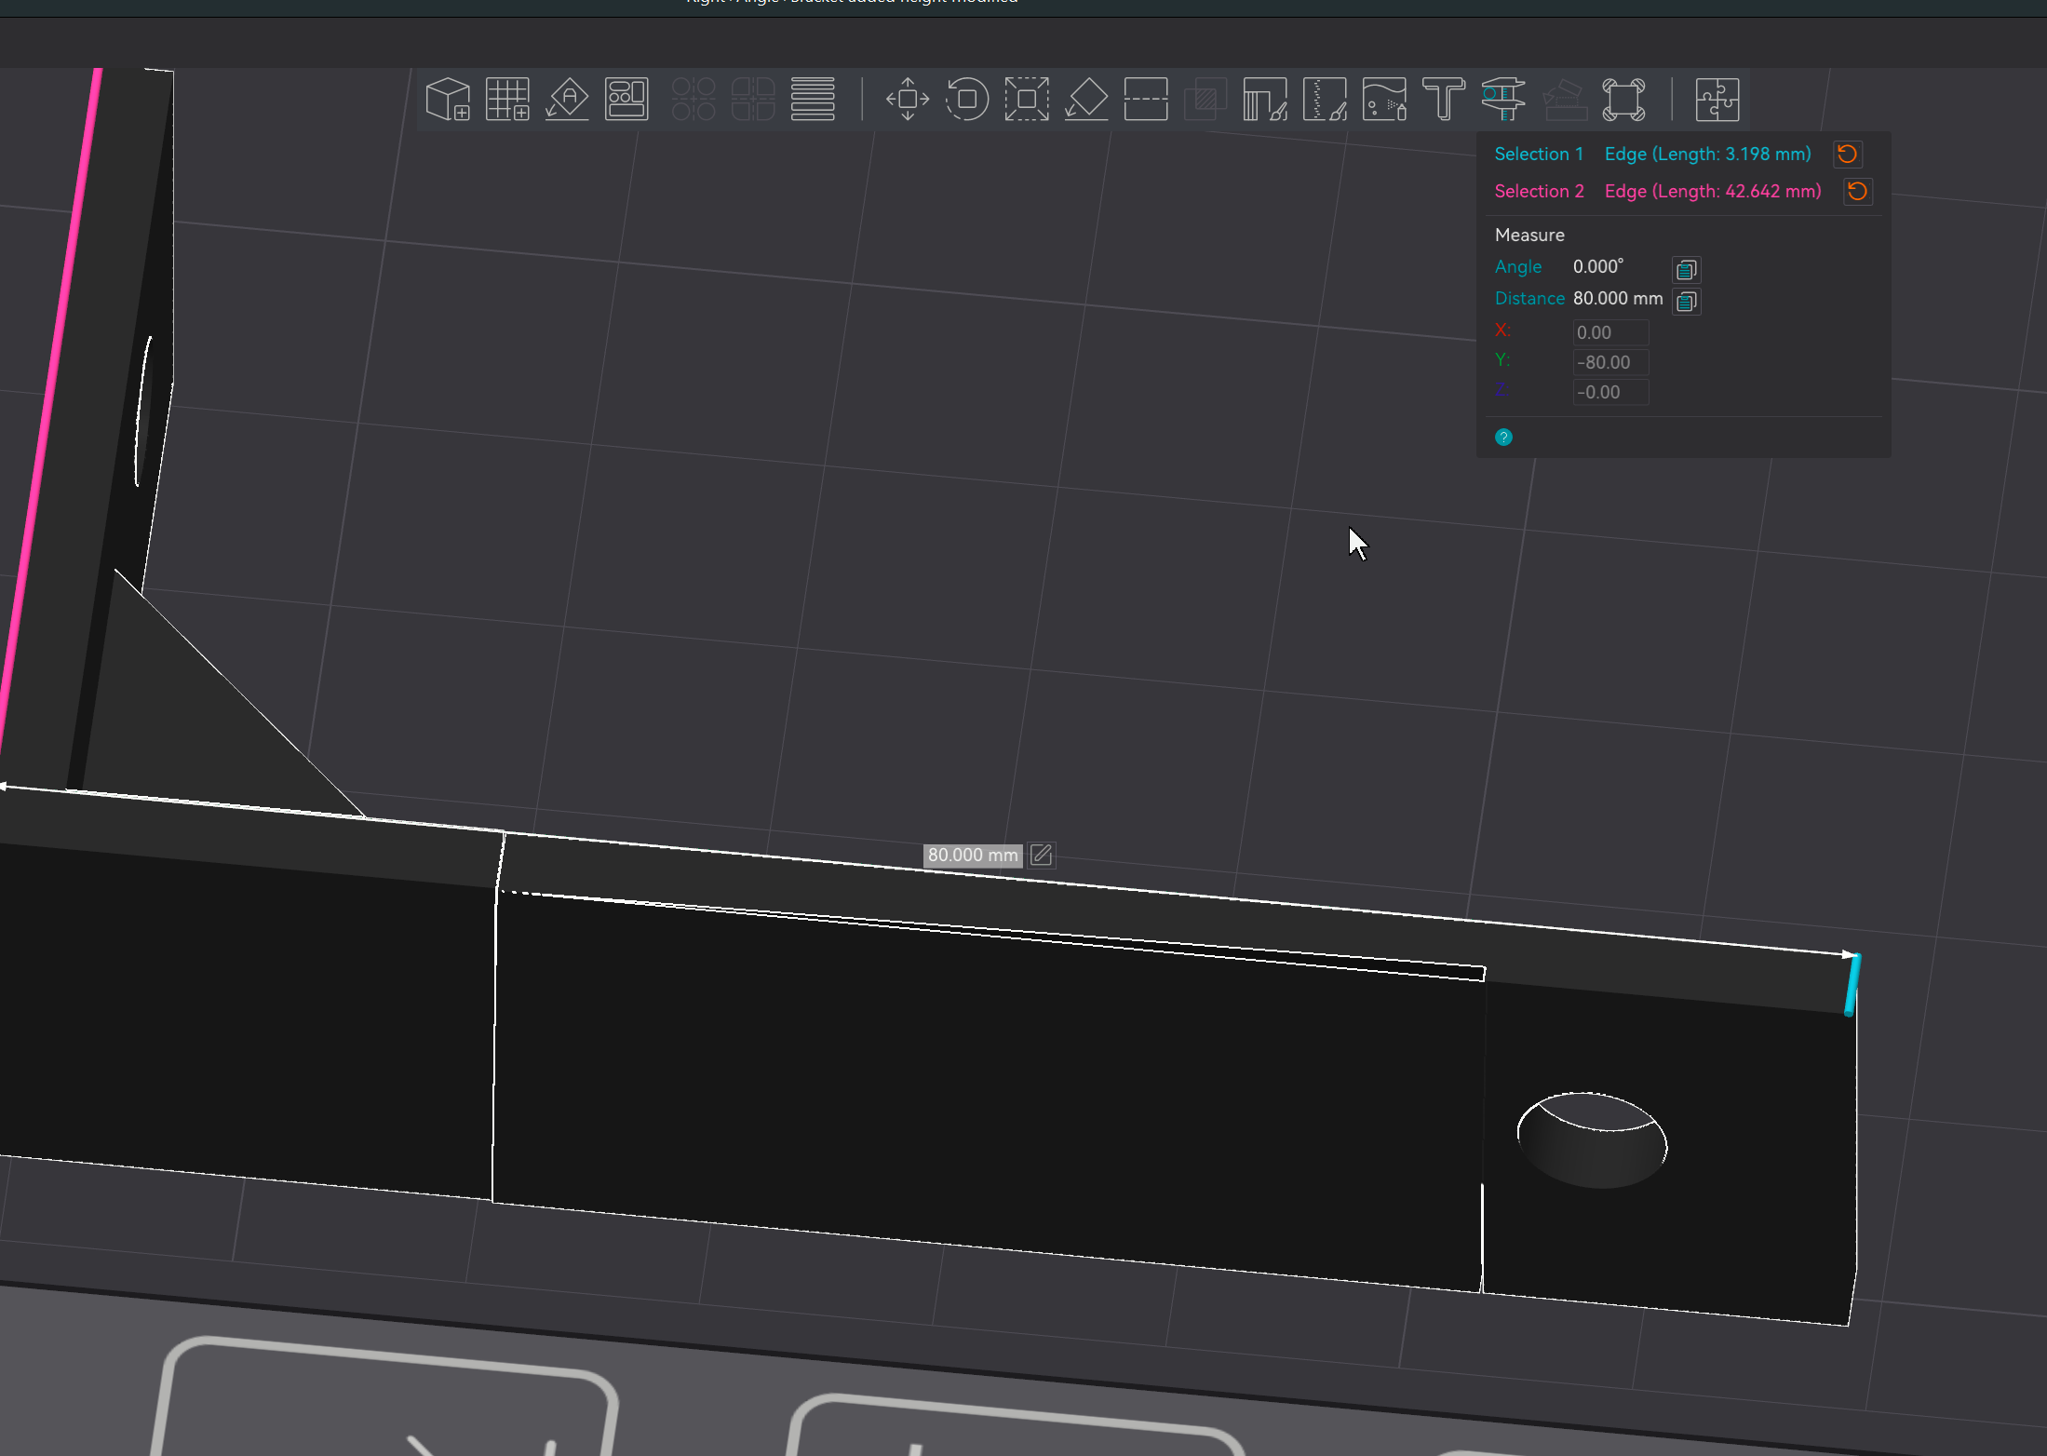Select the Move tool
This screenshot has width=2047, height=1456.
point(908,100)
